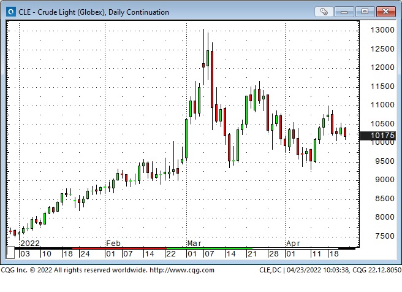The image size is (402, 292).
Task: Click the link chart icon button
Action: click(324, 12)
